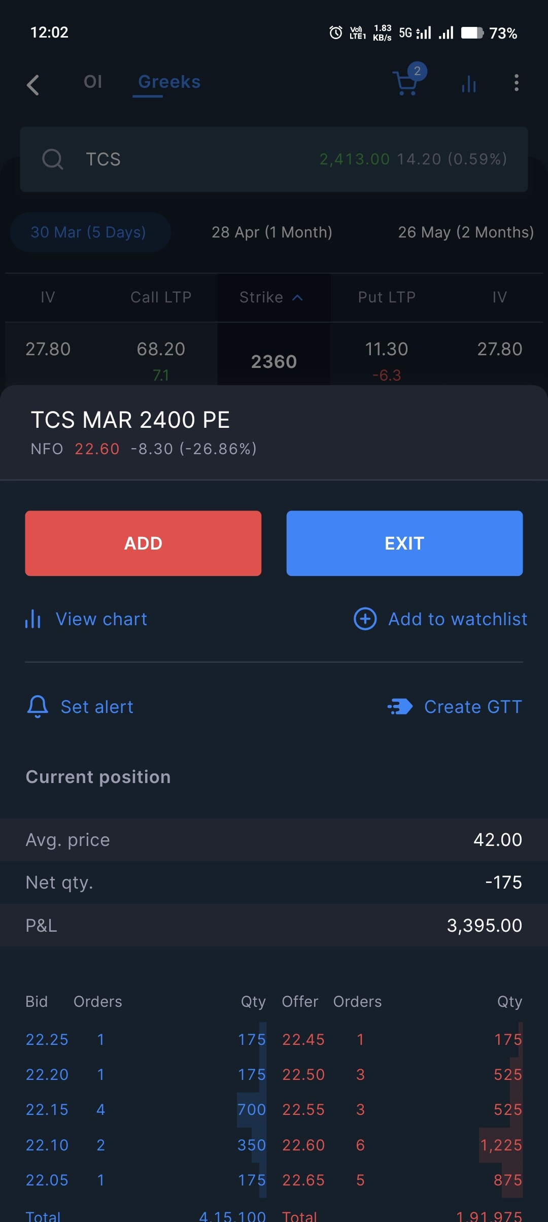Viewport: 548px width, 1222px height.
Task: Select the Greeks tab
Action: pyautogui.click(x=169, y=82)
